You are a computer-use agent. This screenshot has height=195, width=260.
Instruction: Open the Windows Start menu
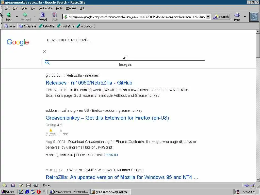(x=8, y=192)
